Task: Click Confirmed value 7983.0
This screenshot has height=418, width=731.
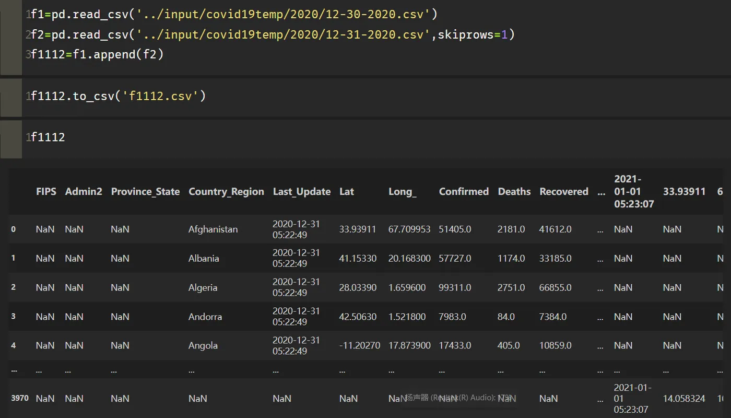Action: (452, 317)
